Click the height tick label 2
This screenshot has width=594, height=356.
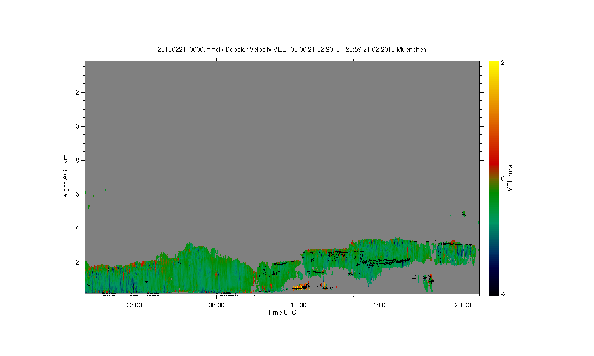(78, 262)
